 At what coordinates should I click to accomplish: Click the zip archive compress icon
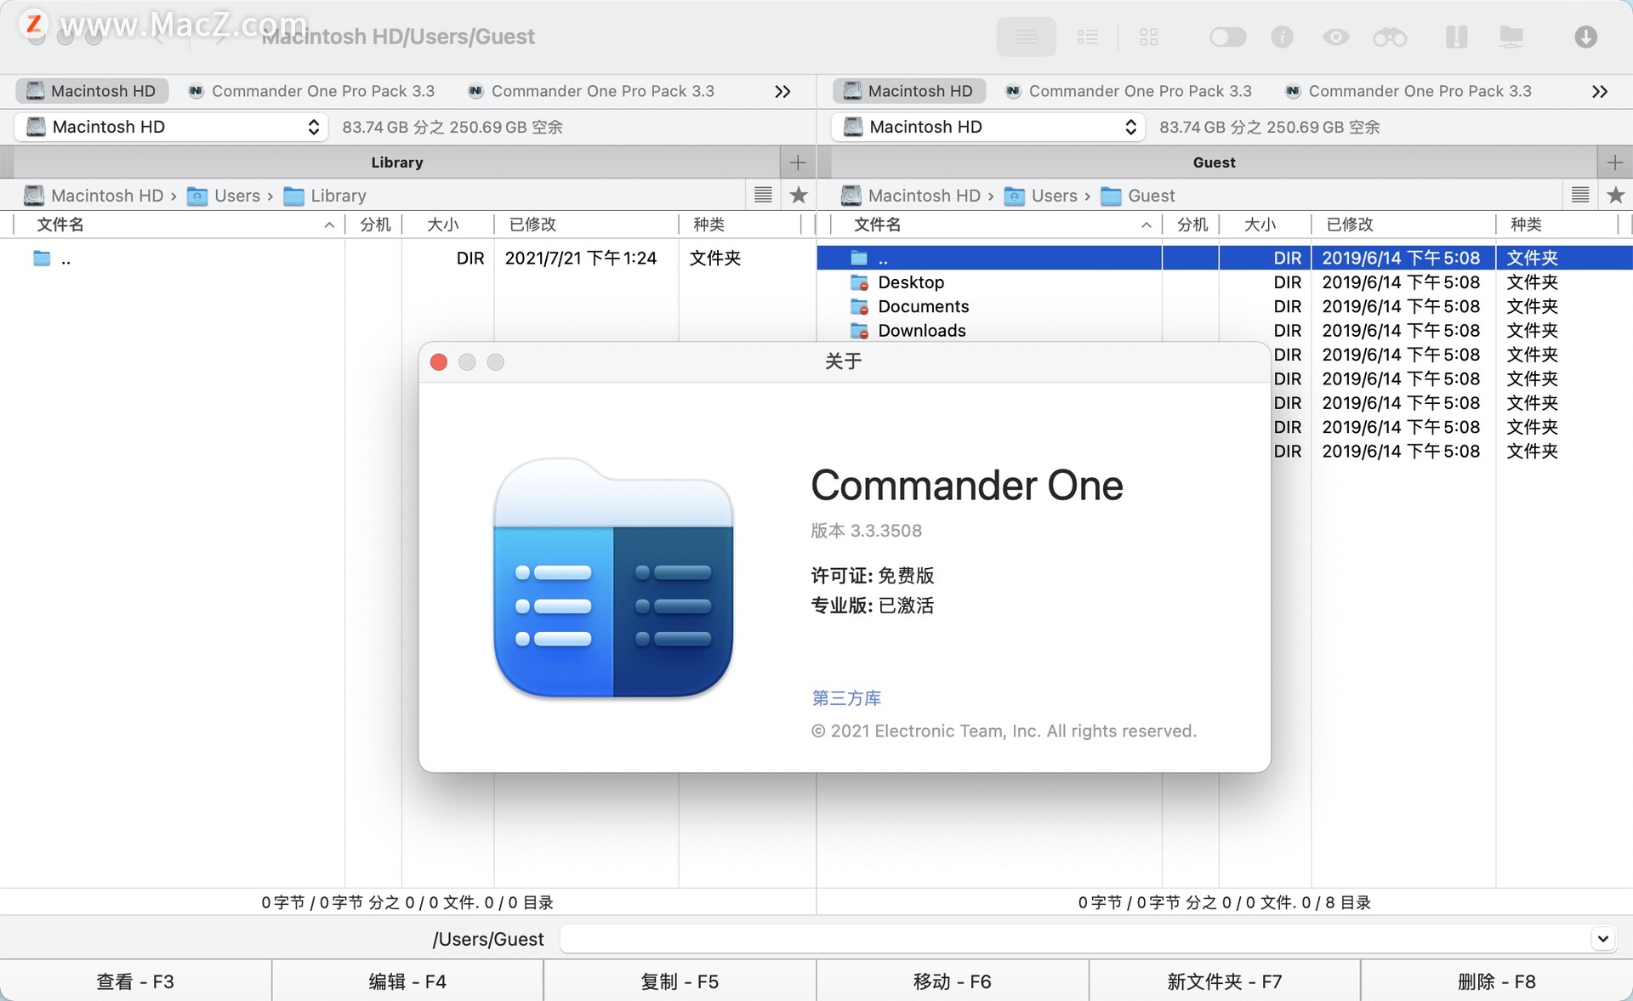[1456, 37]
